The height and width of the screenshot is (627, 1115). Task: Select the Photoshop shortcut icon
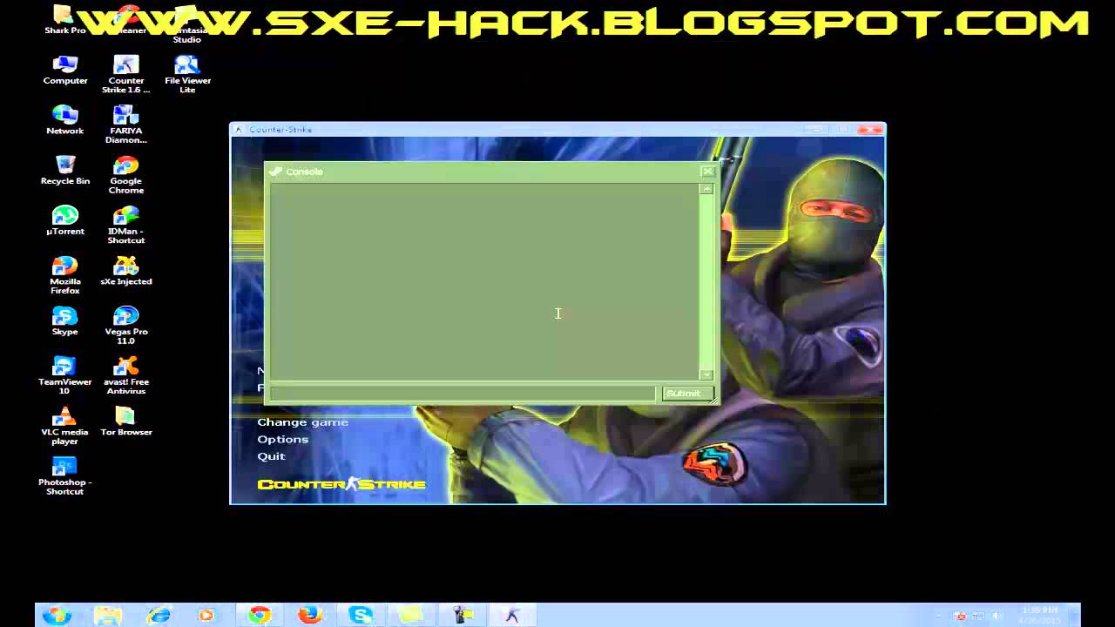click(65, 476)
